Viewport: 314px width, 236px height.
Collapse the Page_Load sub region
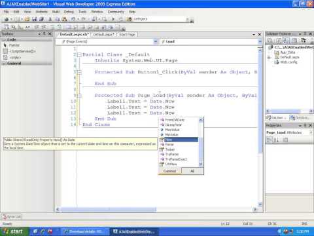point(79,96)
